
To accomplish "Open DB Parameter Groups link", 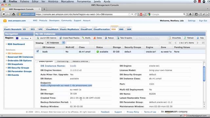I will [x=20, y=71].
